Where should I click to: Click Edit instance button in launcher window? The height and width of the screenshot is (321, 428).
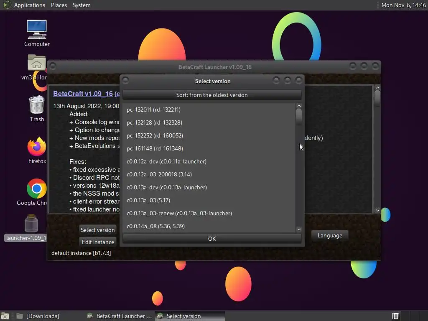(x=98, y=242)
